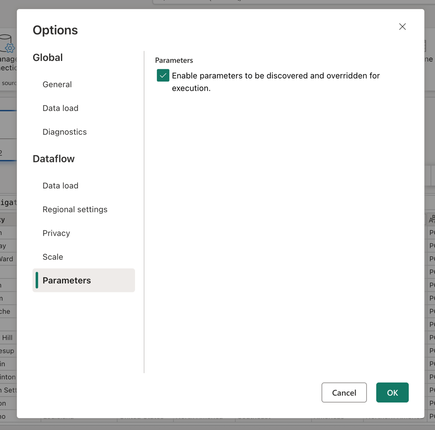
Task: Select the Privacy settings page
Action: (x=56, y=233)
